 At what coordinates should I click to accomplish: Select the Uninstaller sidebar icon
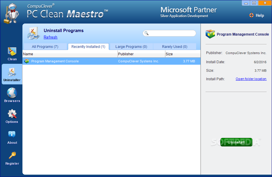[12, 72]
